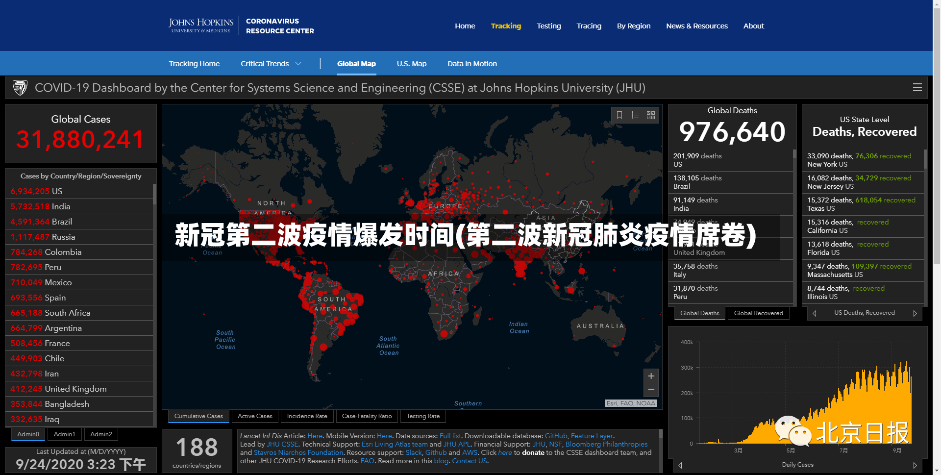Screen dimensions: 941x475
Task: Open the dashboard hamburger menu icon
Action: click(x=917, y=87)
